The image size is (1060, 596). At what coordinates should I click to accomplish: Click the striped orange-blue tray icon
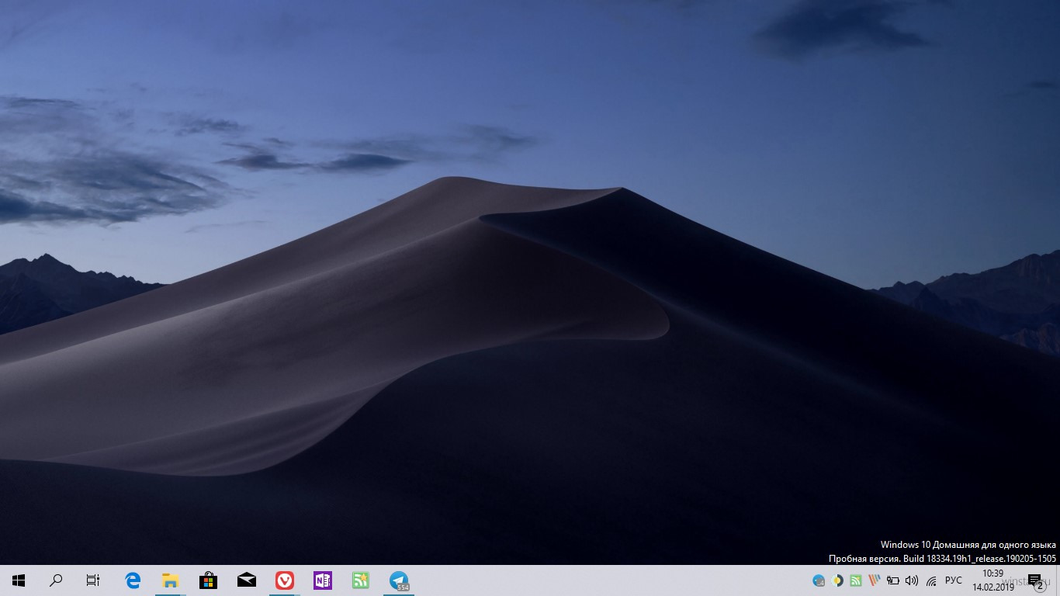tap(874, 580)
